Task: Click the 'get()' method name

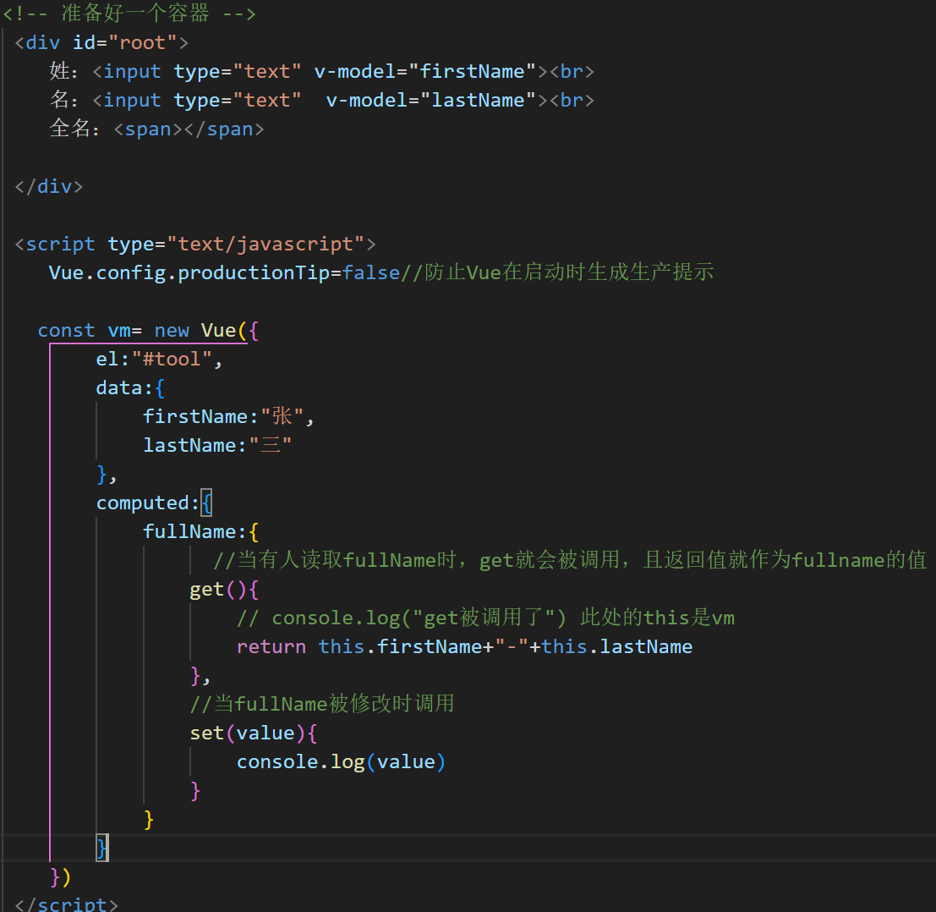Action: pyautogui.click(x=217, y=590)
